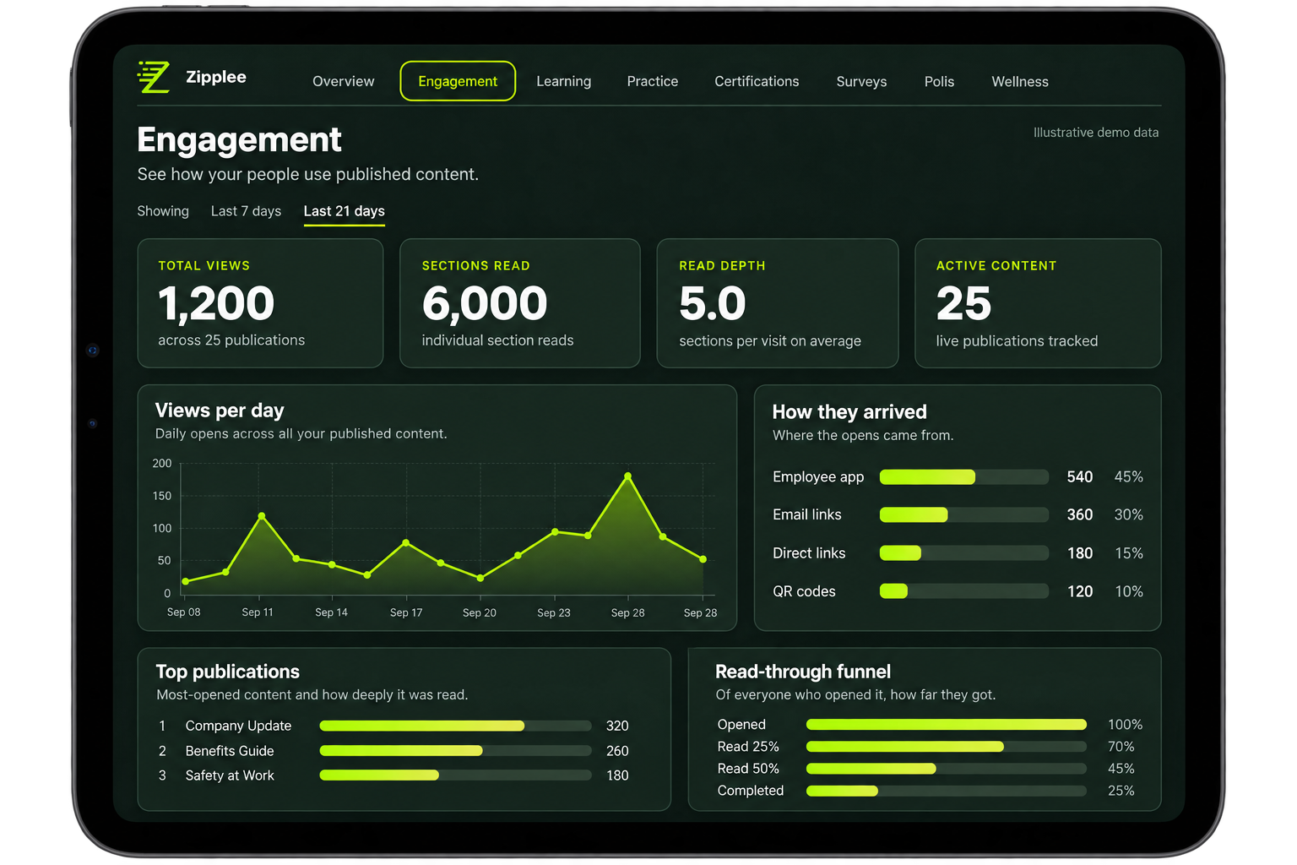This screenshot has height=865, width=1297.
Task: Click the How they arrived heading
Action: (849, 412)
